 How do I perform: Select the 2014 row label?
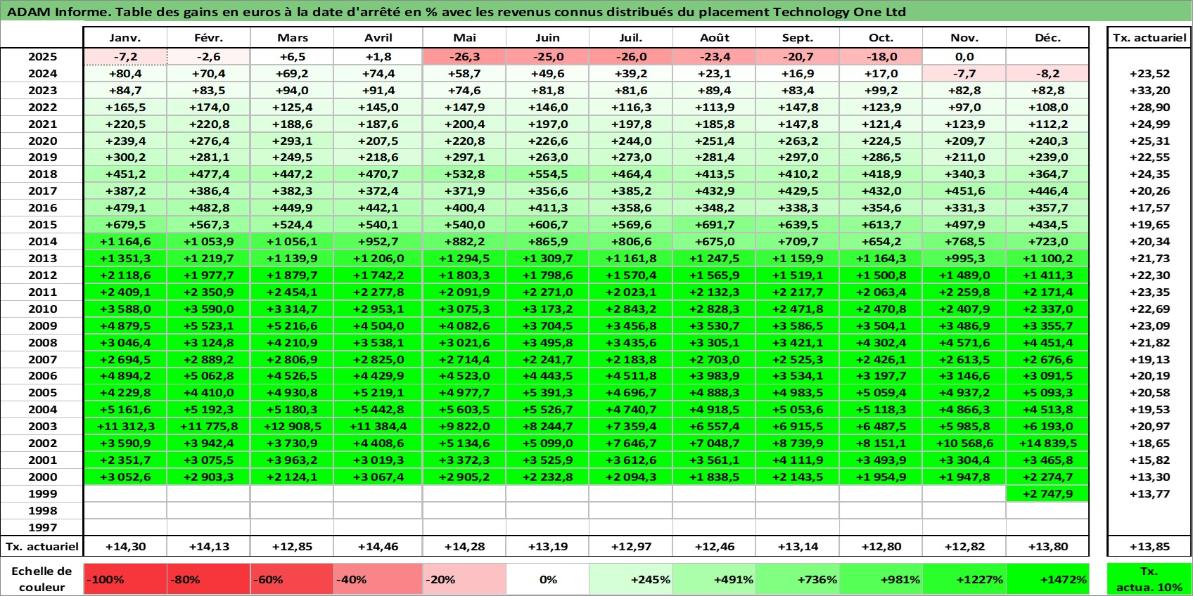pyautogui.click(x=42, y=241)
